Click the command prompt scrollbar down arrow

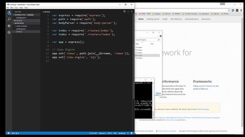point(153,118)
